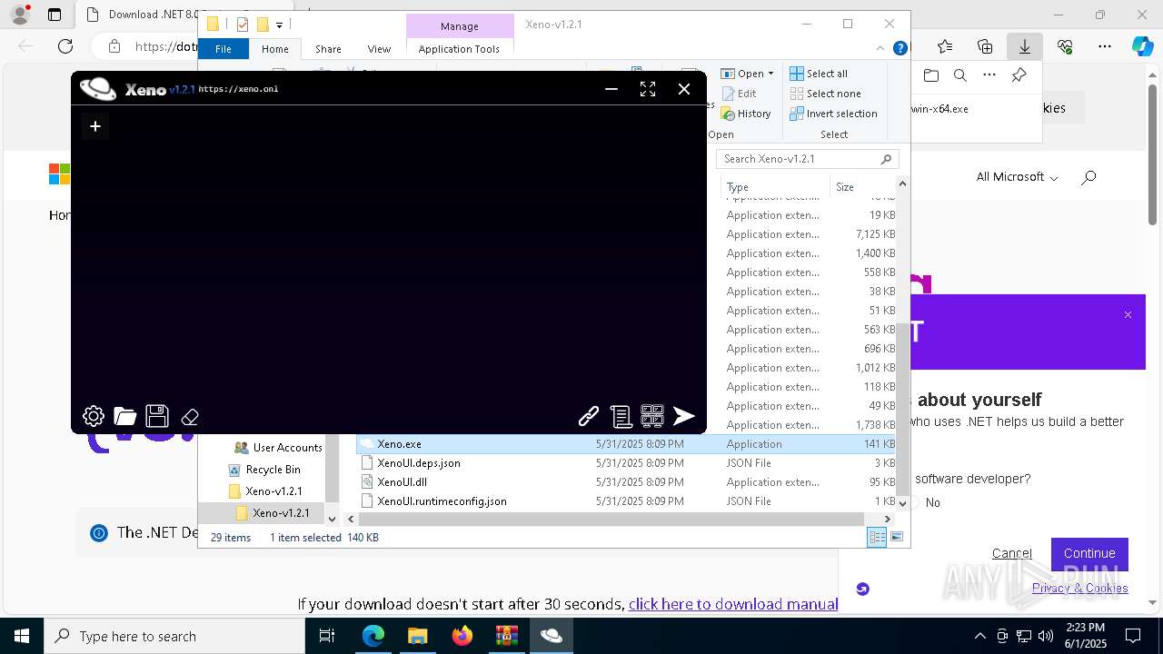Switch to Share ribbon tab
Screen dimensions: 1163x654
328,49
